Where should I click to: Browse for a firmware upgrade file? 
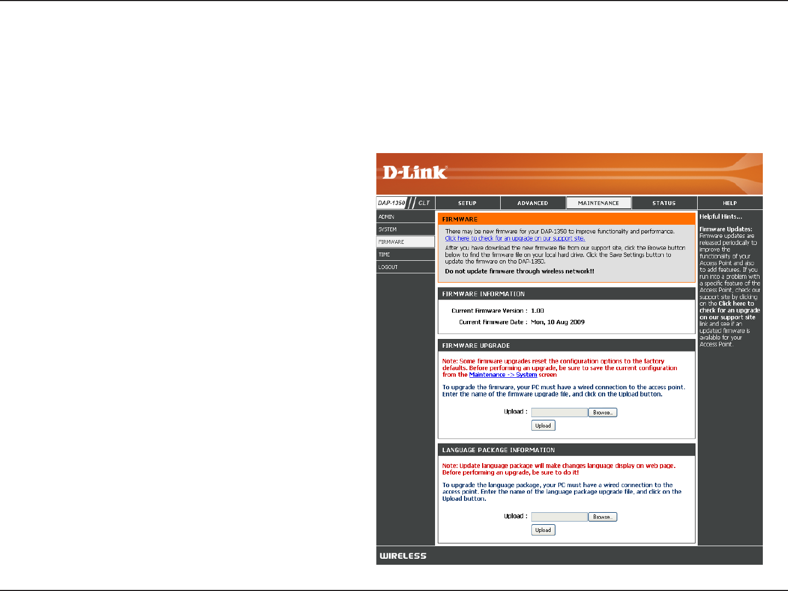[602, 413]
